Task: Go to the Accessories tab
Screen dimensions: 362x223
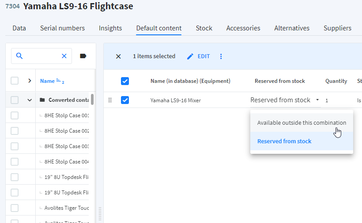Action: pos(243,28)
